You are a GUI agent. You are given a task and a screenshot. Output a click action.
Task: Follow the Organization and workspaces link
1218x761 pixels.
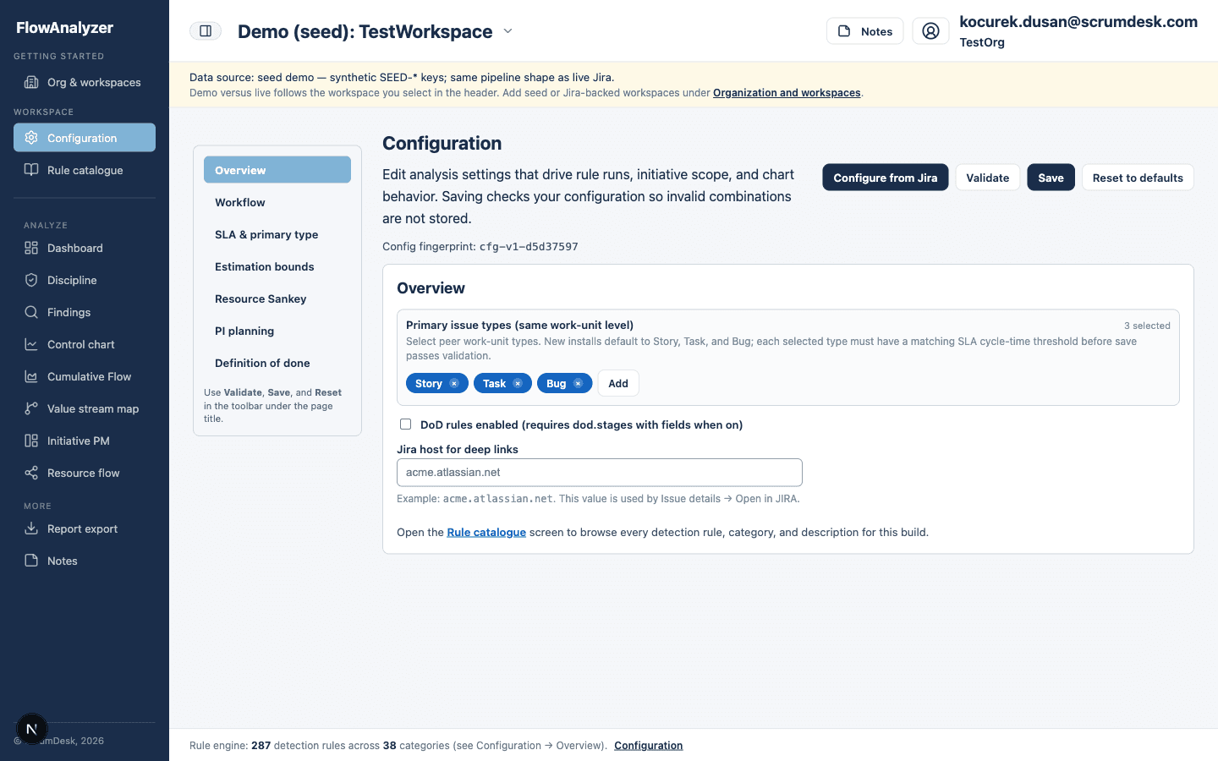pyautogui.click(x=787, y=93)
